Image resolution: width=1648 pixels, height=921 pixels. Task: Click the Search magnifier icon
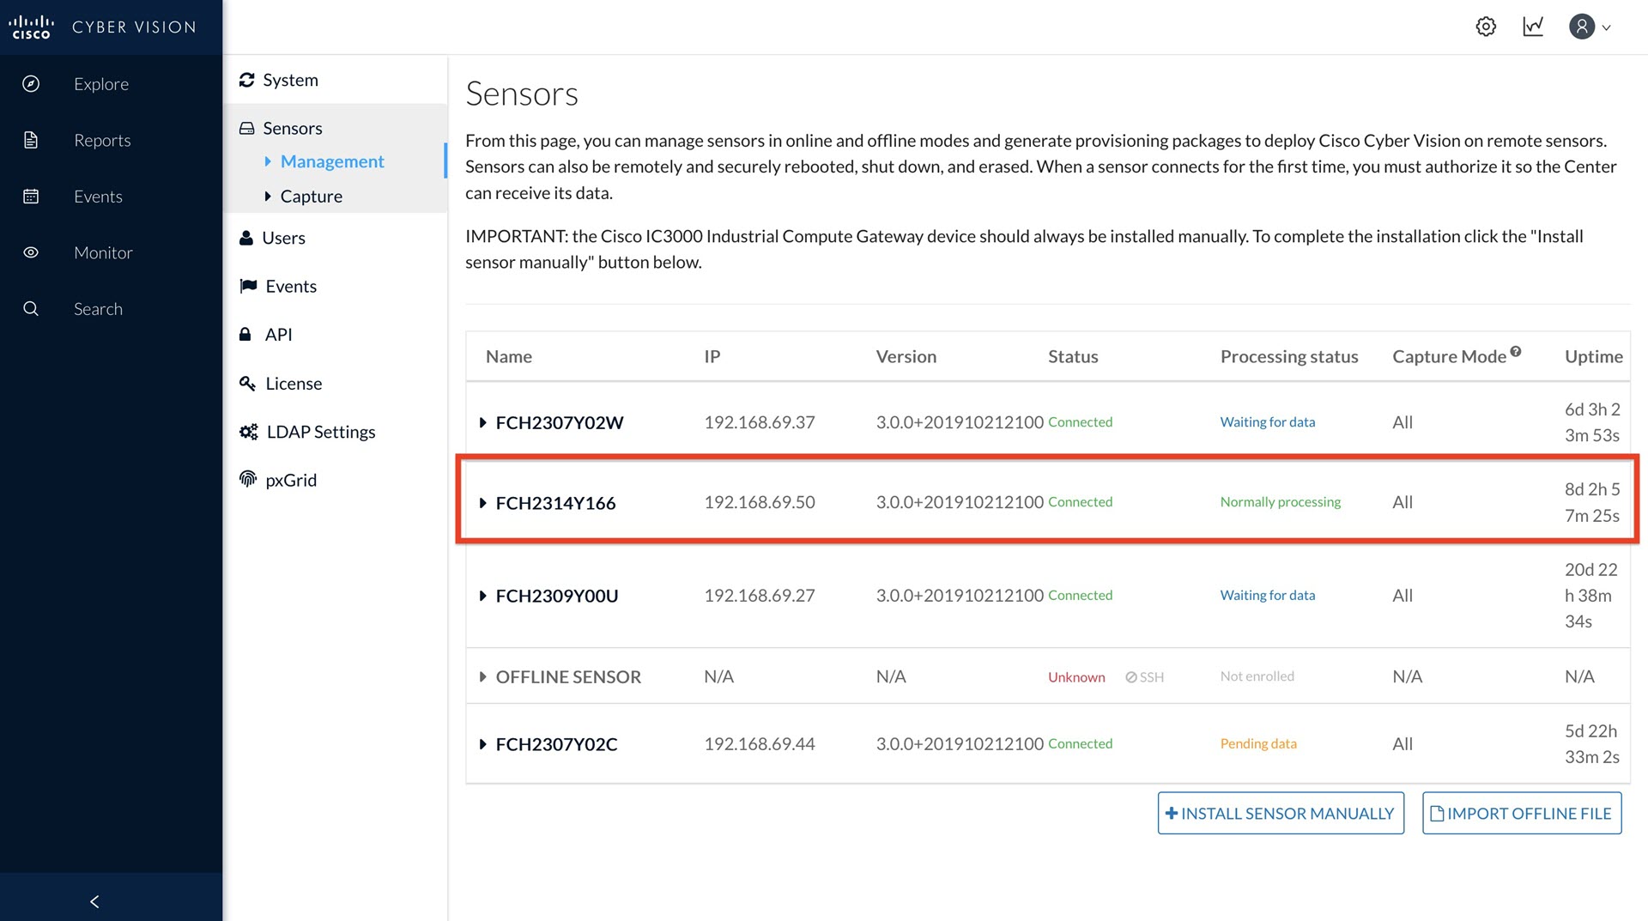31,309
